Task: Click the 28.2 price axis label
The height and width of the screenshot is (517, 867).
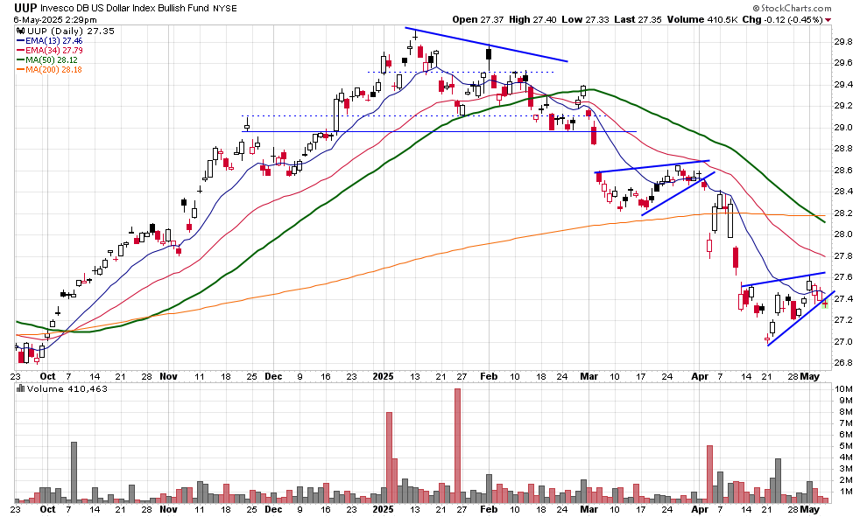Action: tap(842, 213)
